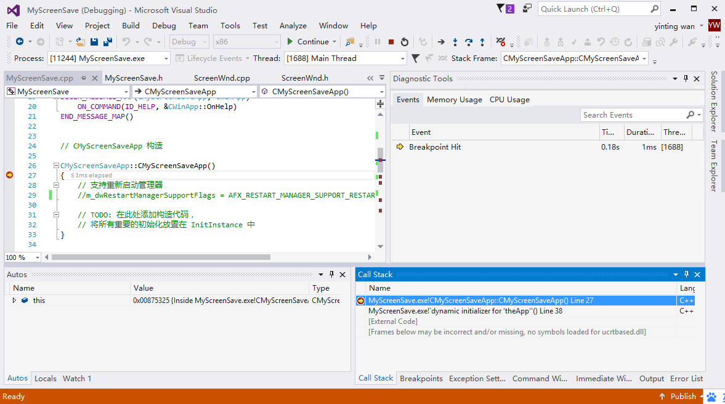The height and width of the screenshot is (404, 725).
Task: Stop debugging with the red square
Action: pyautogui.click(x=391, y=42)
